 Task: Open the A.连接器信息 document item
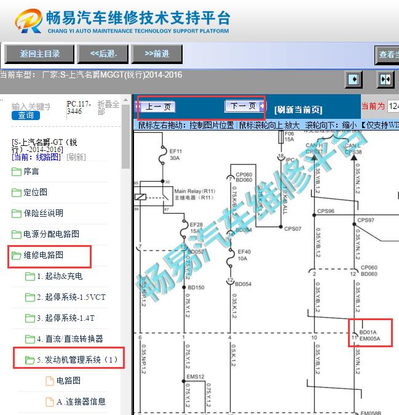click(81, 402)
